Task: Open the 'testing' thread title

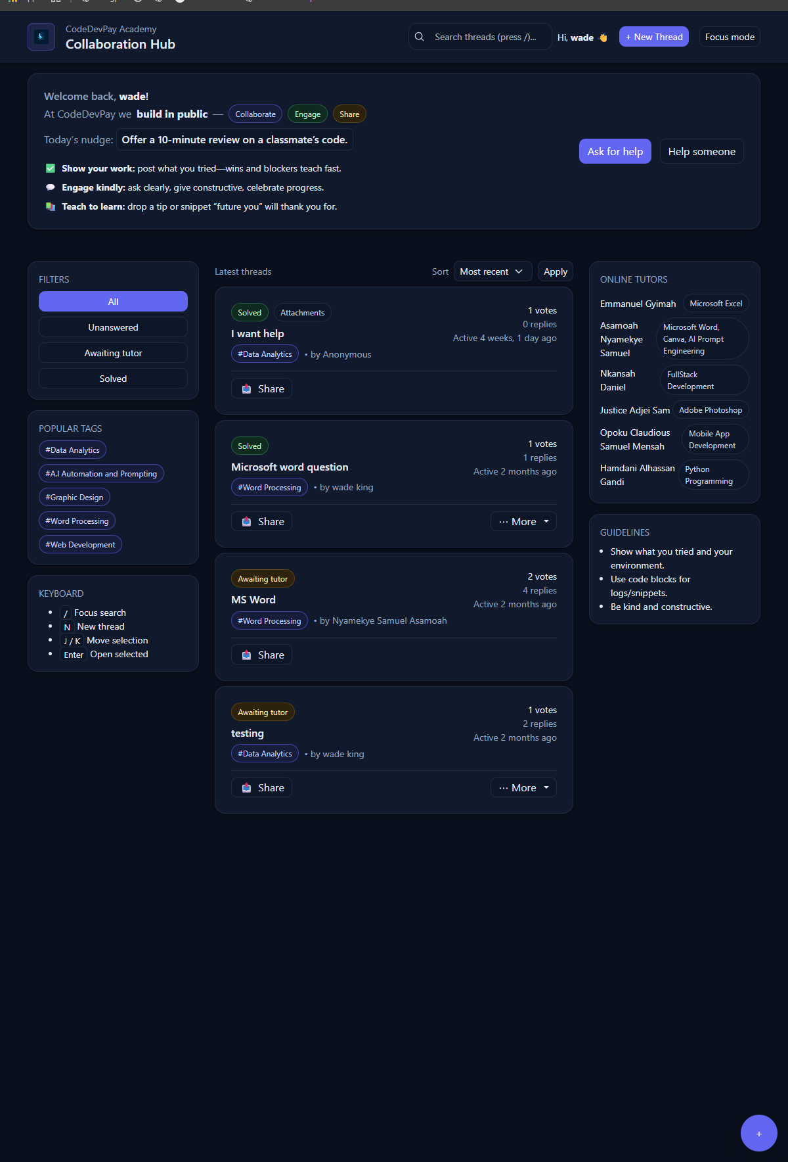Action: [248, 733]
